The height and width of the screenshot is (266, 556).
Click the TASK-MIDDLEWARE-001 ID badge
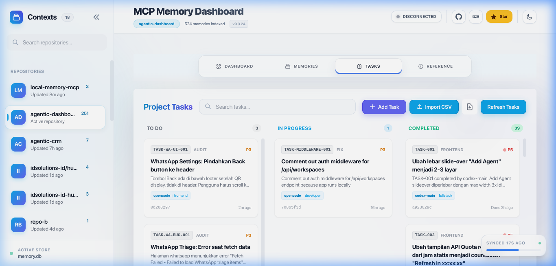pos(307,149)
